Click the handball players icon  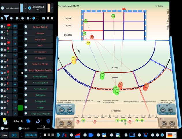(64, 135)
